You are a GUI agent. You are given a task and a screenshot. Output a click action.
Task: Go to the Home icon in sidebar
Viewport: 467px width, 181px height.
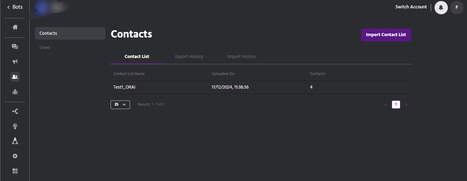(15, 27)
